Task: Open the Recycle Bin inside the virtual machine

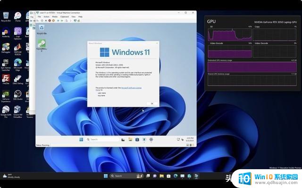Action: click(42, 29)
